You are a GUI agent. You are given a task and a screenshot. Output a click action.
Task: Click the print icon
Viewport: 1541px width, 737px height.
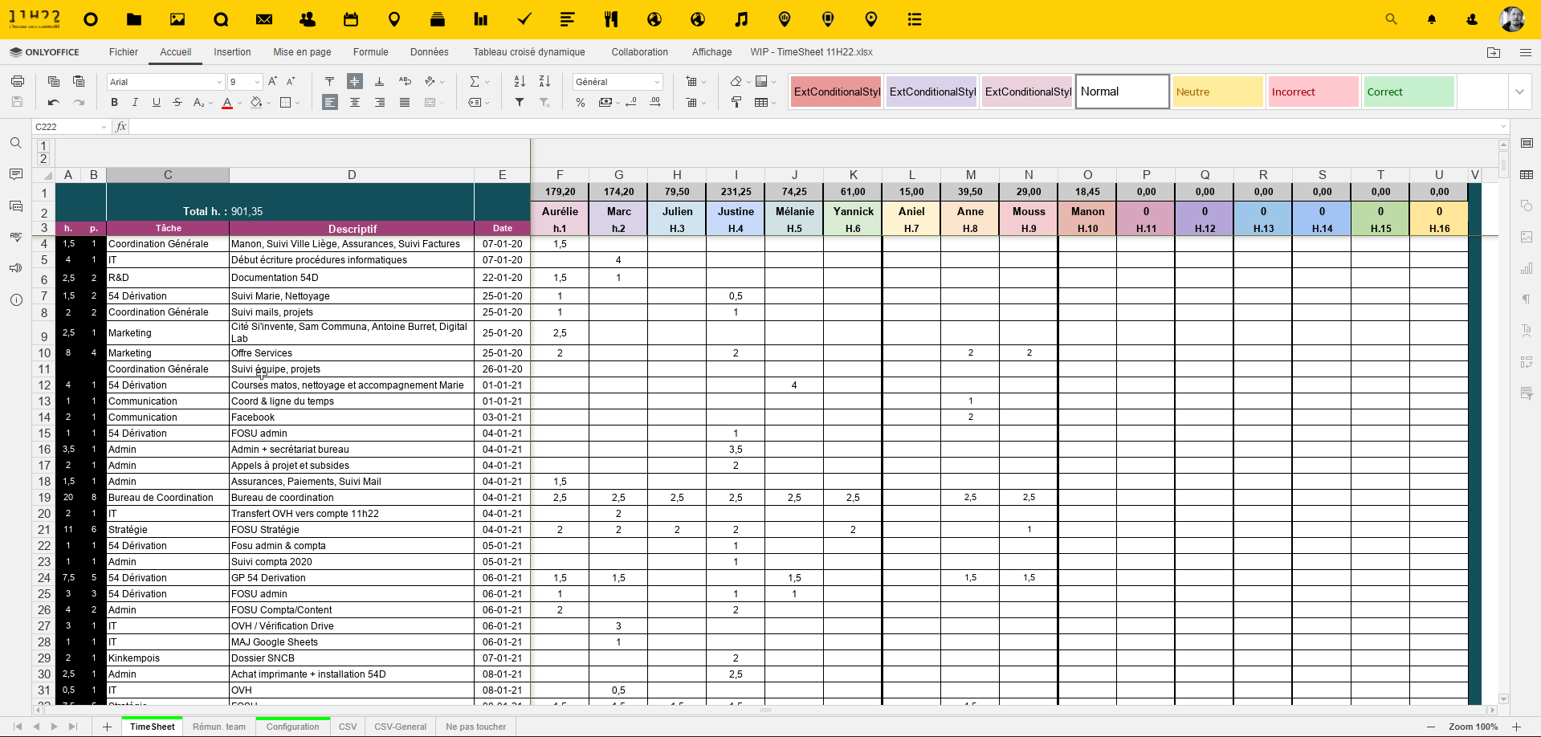click(x=17, y=81)
